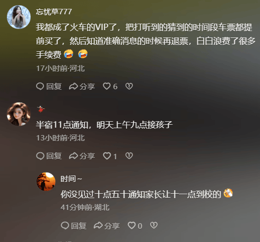This screenshot has height=242, width=260.
Task: Click reply bubble icon on first comment
Action: coord(40,86)
